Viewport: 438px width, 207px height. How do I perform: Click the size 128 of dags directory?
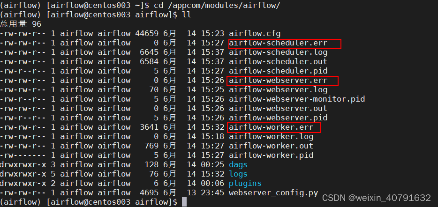151,164
